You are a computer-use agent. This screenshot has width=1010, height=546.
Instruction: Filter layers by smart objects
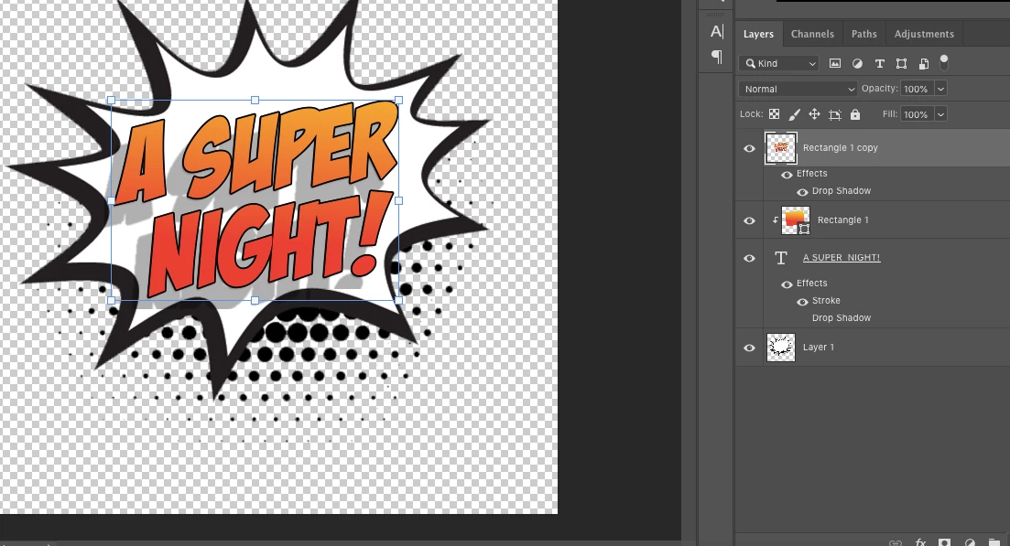(924, 63)
